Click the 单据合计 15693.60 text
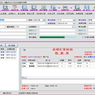The height and width of the screenshot is (95, 95). [30, 86]
